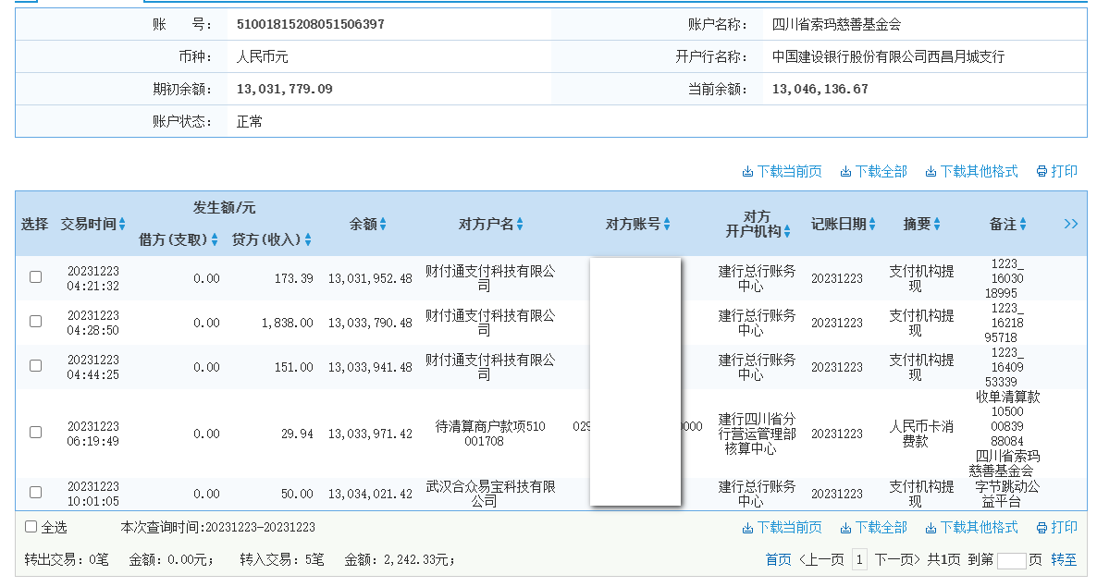Click account name 四川省索玛慈善基金会
Screen dimensions: 1097x587
(x=836, y=24)
